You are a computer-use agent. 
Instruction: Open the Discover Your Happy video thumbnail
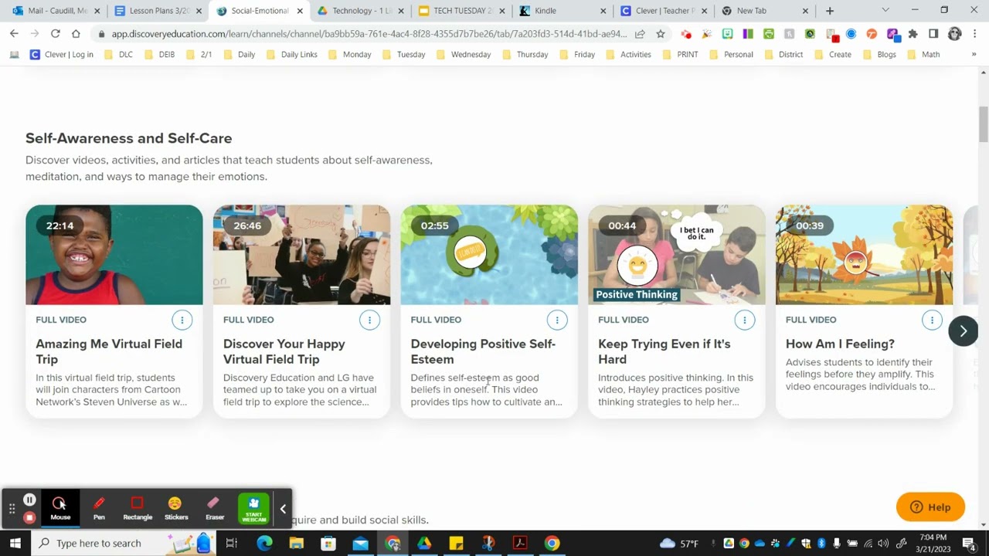[x=301, y=255]
